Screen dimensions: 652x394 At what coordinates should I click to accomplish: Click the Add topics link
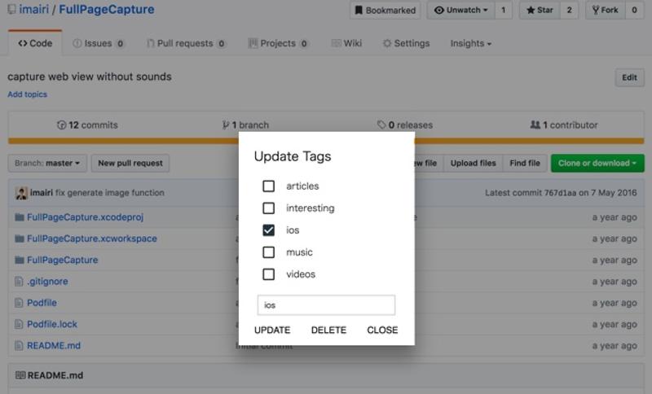click(28, 94)
